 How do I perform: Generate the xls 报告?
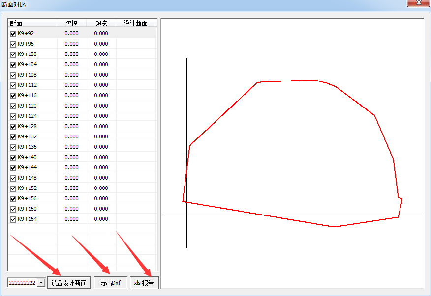(144, 283)
